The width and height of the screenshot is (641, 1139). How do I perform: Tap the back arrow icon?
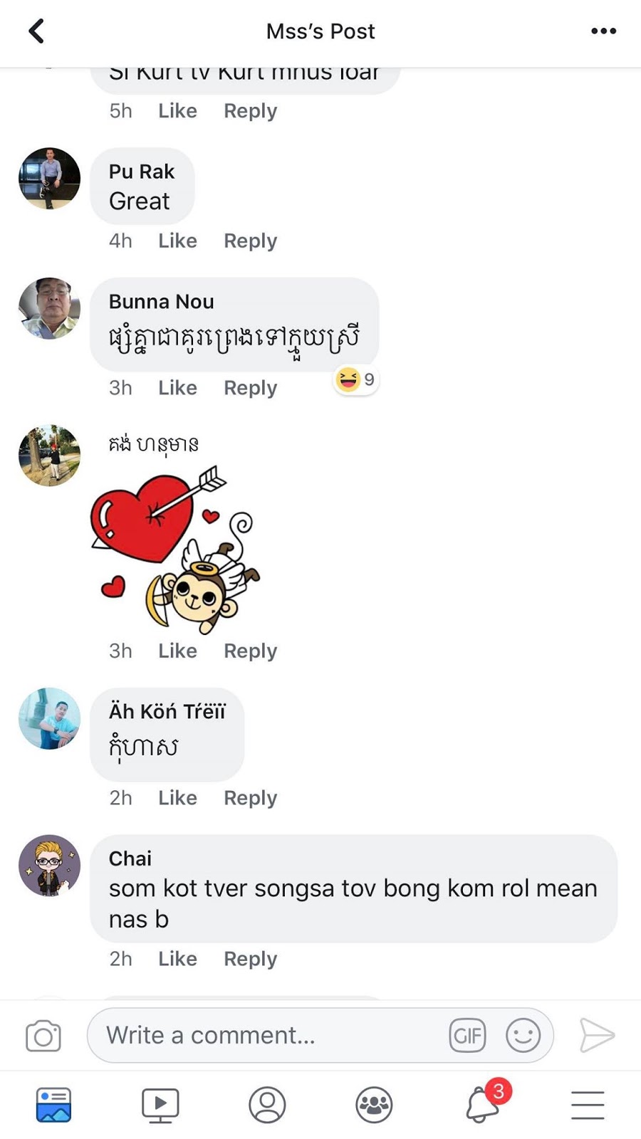[x=36, y=31]
